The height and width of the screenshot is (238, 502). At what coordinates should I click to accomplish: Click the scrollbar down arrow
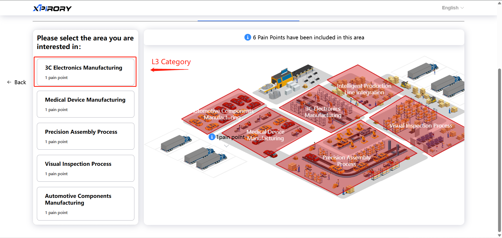tap(499, 235)
